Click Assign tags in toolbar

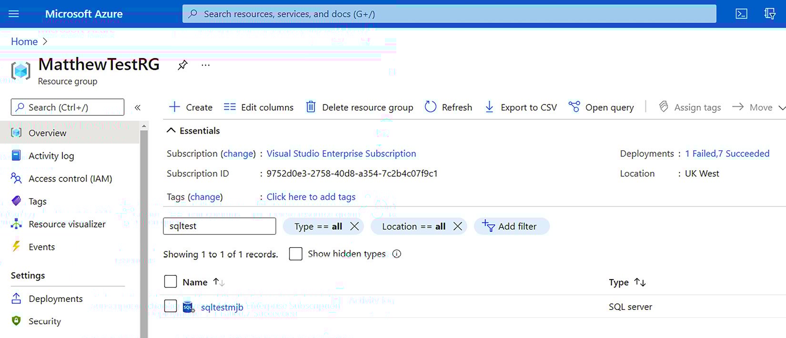click(x=690, y=107)
